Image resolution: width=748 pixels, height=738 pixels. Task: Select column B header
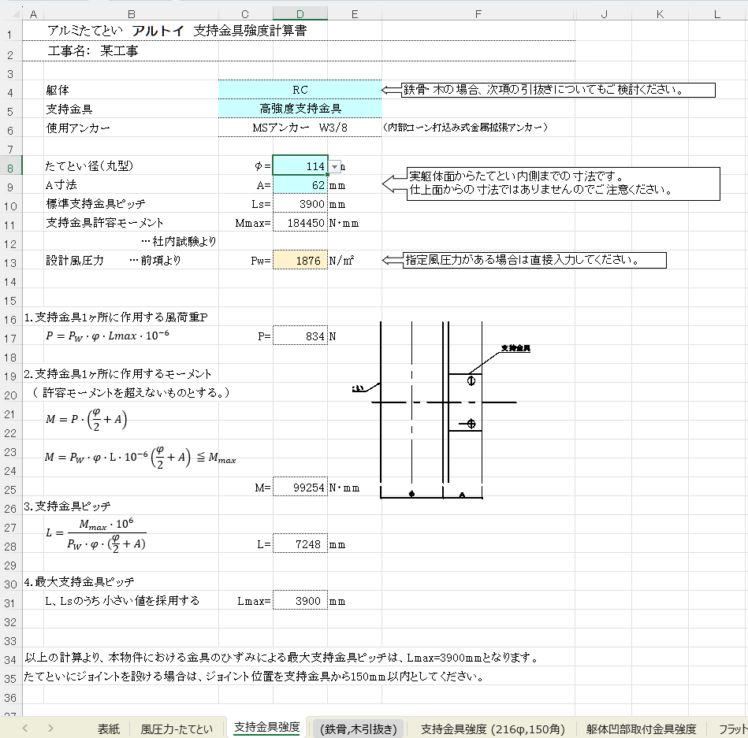[x=131, y=14]
